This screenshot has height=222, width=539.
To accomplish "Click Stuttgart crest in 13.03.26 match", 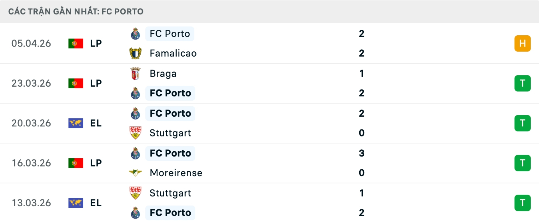I will pos(135,193).
